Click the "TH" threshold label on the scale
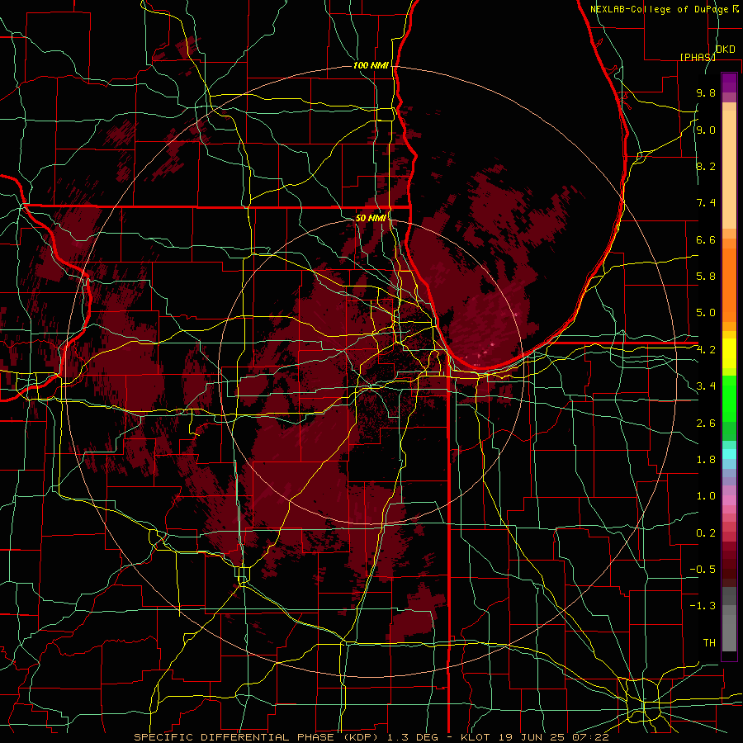The height and width of the screenshot is (743, 743). tap(709, 642)
